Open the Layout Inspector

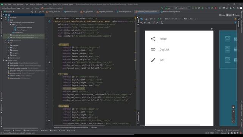pyautogui.click(x=232, y=131)
